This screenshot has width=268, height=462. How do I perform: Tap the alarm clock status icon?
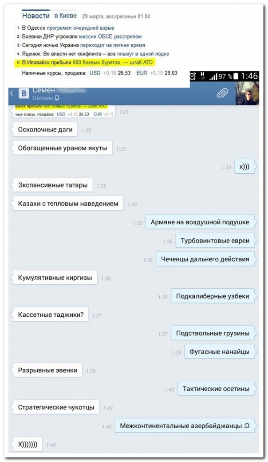click(193, 76)
